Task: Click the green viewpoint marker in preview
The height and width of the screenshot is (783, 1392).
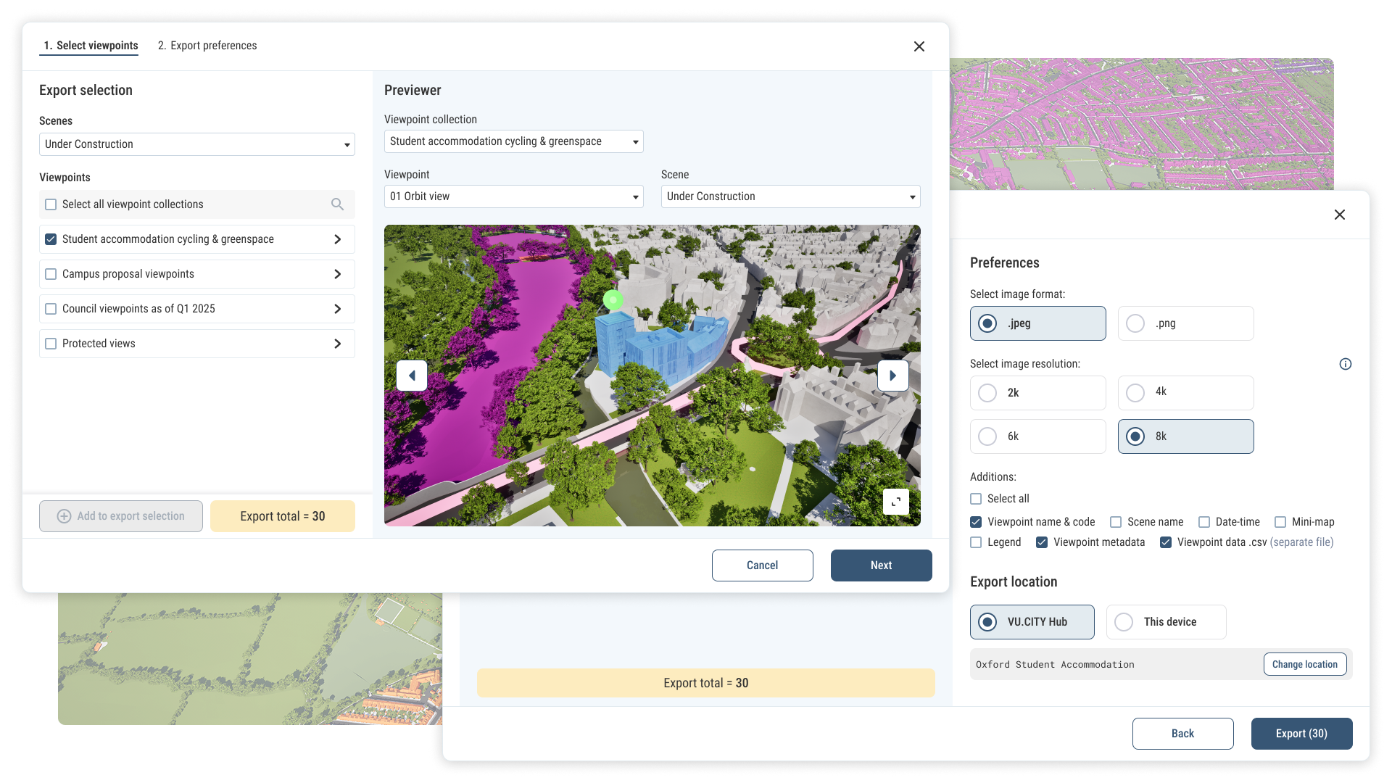Action: [613, 299]
